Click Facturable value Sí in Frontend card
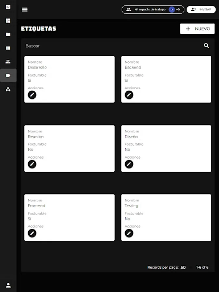The height and width of the screenshot is (292, 219). click(x=30, y=219)
